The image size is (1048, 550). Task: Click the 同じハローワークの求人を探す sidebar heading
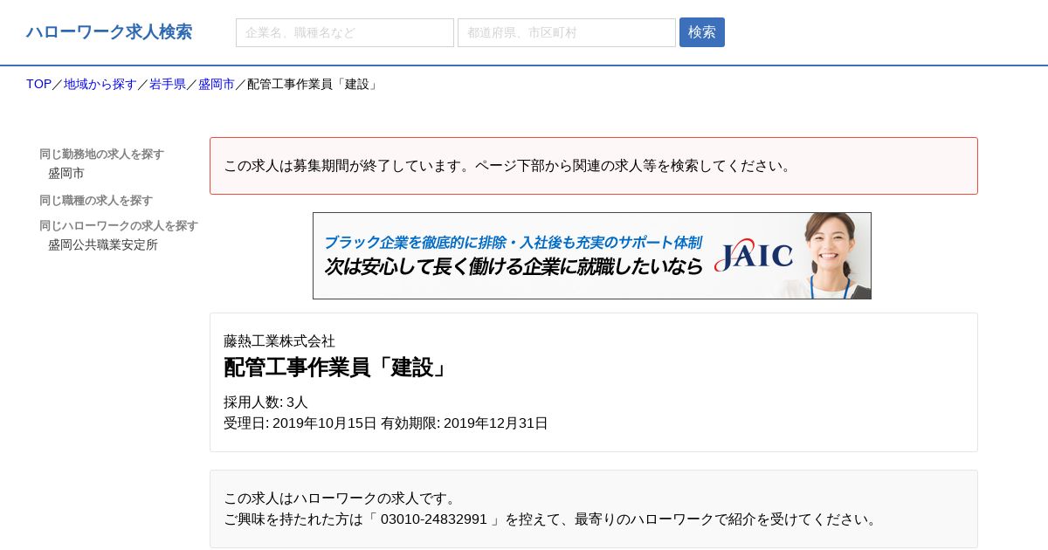[119, 225]
